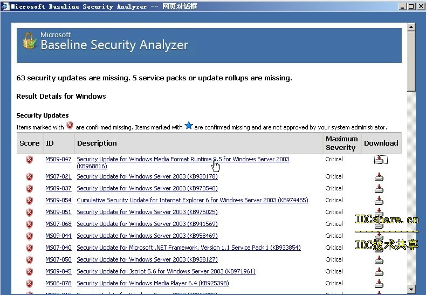Open Security Update KB938127 description link

(147, 259)
